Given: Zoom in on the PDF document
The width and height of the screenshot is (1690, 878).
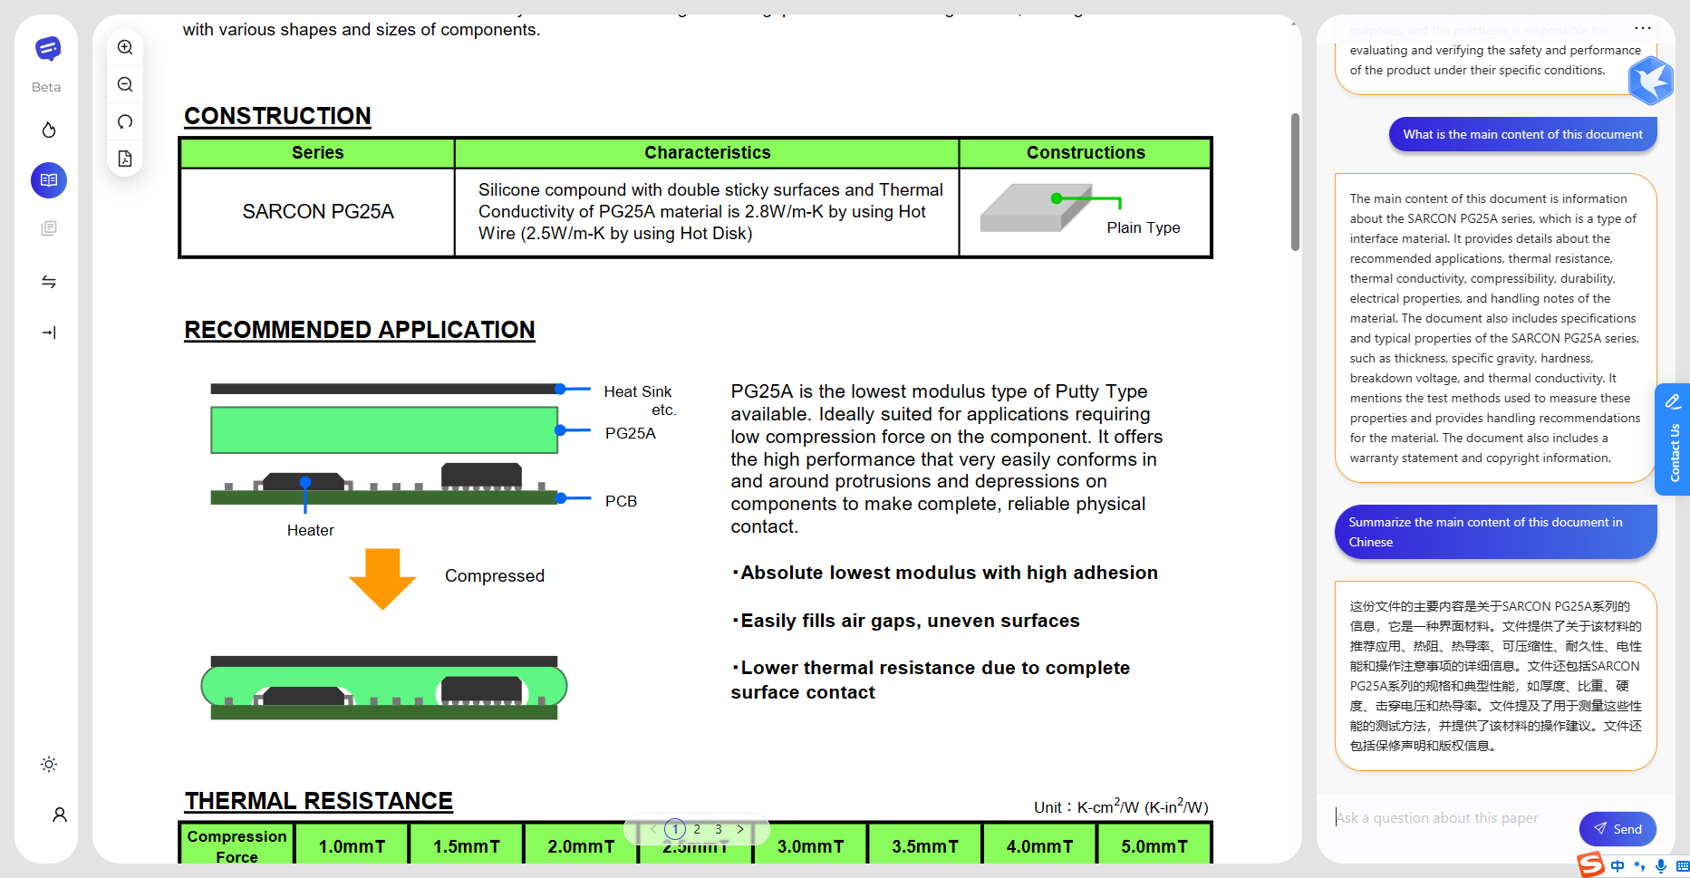Looking at the screenshot, I should tap(125, 48).
